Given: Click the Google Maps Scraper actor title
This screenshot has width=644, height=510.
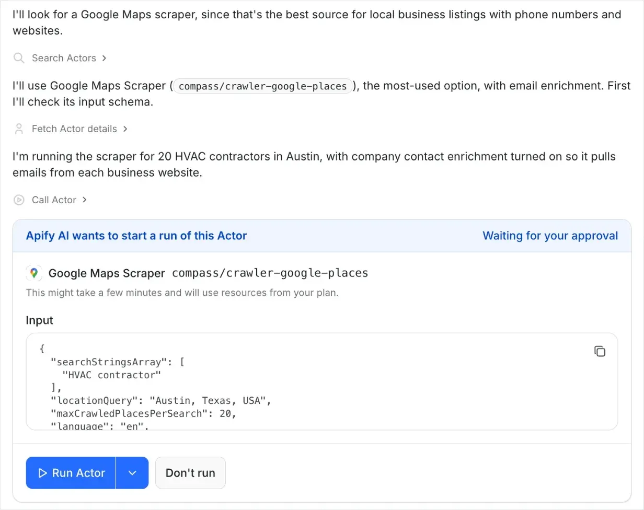Looking at the screenshot, I should (x=107, y=273).
